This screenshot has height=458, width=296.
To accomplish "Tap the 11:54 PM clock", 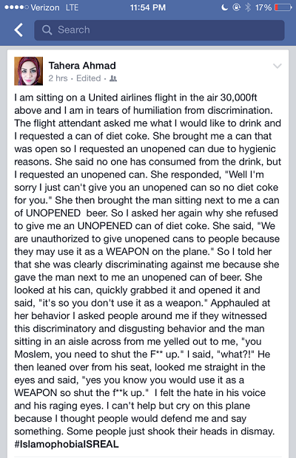I will point(148,7).
